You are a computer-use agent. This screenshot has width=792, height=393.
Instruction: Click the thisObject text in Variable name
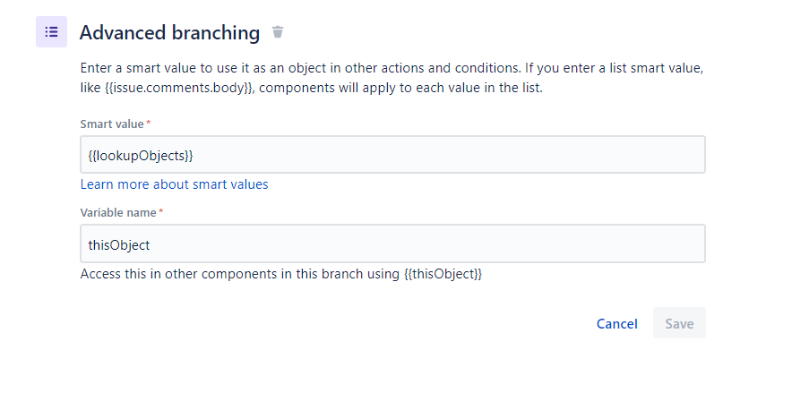click(x=118, y=245)
